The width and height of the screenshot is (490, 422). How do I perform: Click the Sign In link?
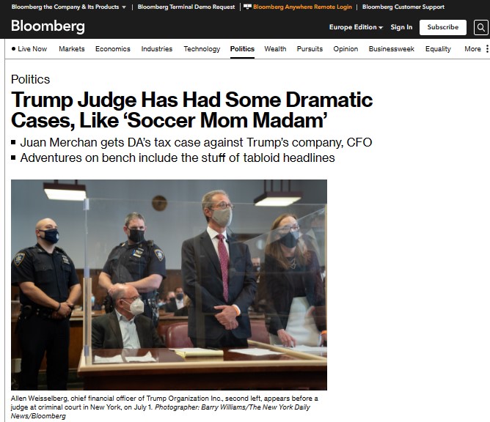point(401,27)
